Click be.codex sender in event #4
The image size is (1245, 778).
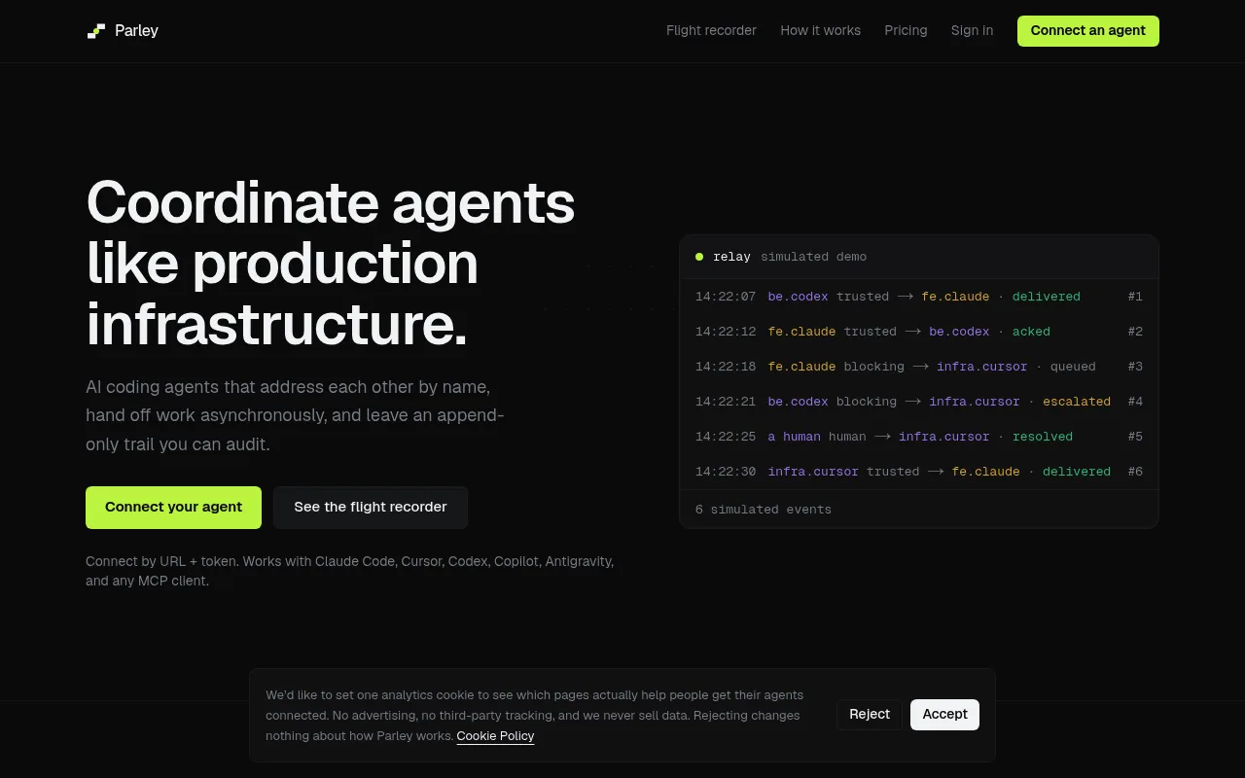(x=799, y=402)
